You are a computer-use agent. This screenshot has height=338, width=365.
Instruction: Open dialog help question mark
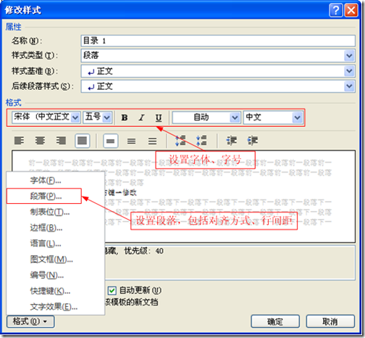[336, 10]
